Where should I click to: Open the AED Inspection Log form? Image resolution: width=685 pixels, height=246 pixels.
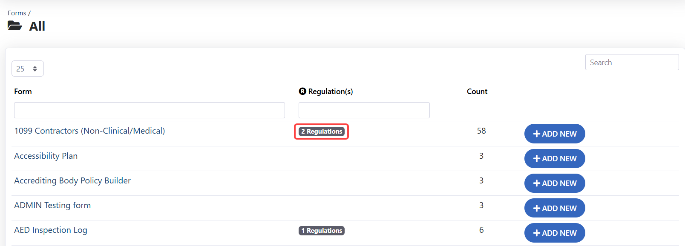[51, 230]
